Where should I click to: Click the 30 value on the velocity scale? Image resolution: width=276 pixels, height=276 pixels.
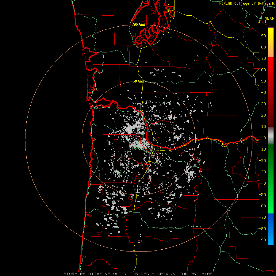click(x=263, y=104)
